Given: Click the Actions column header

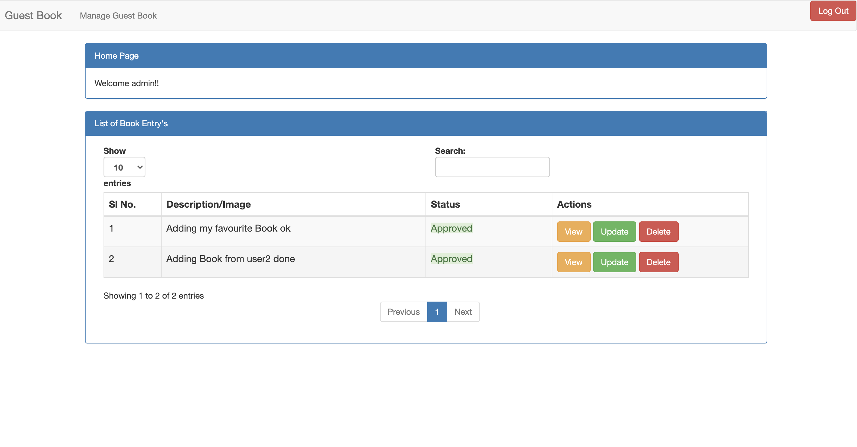Looking at the screenshot, I should coord(574,205).
